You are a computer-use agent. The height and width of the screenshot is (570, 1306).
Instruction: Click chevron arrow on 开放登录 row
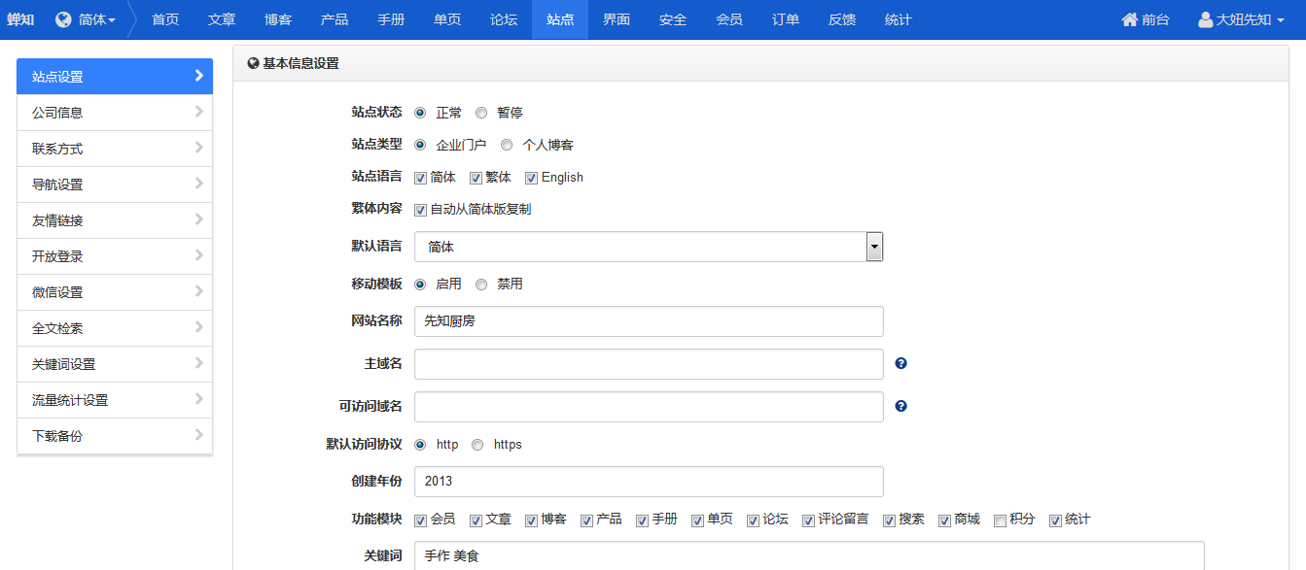[x=198, y=255]
